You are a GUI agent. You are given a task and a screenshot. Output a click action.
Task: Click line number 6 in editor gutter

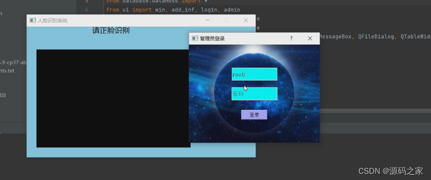[x=87, y=10]
